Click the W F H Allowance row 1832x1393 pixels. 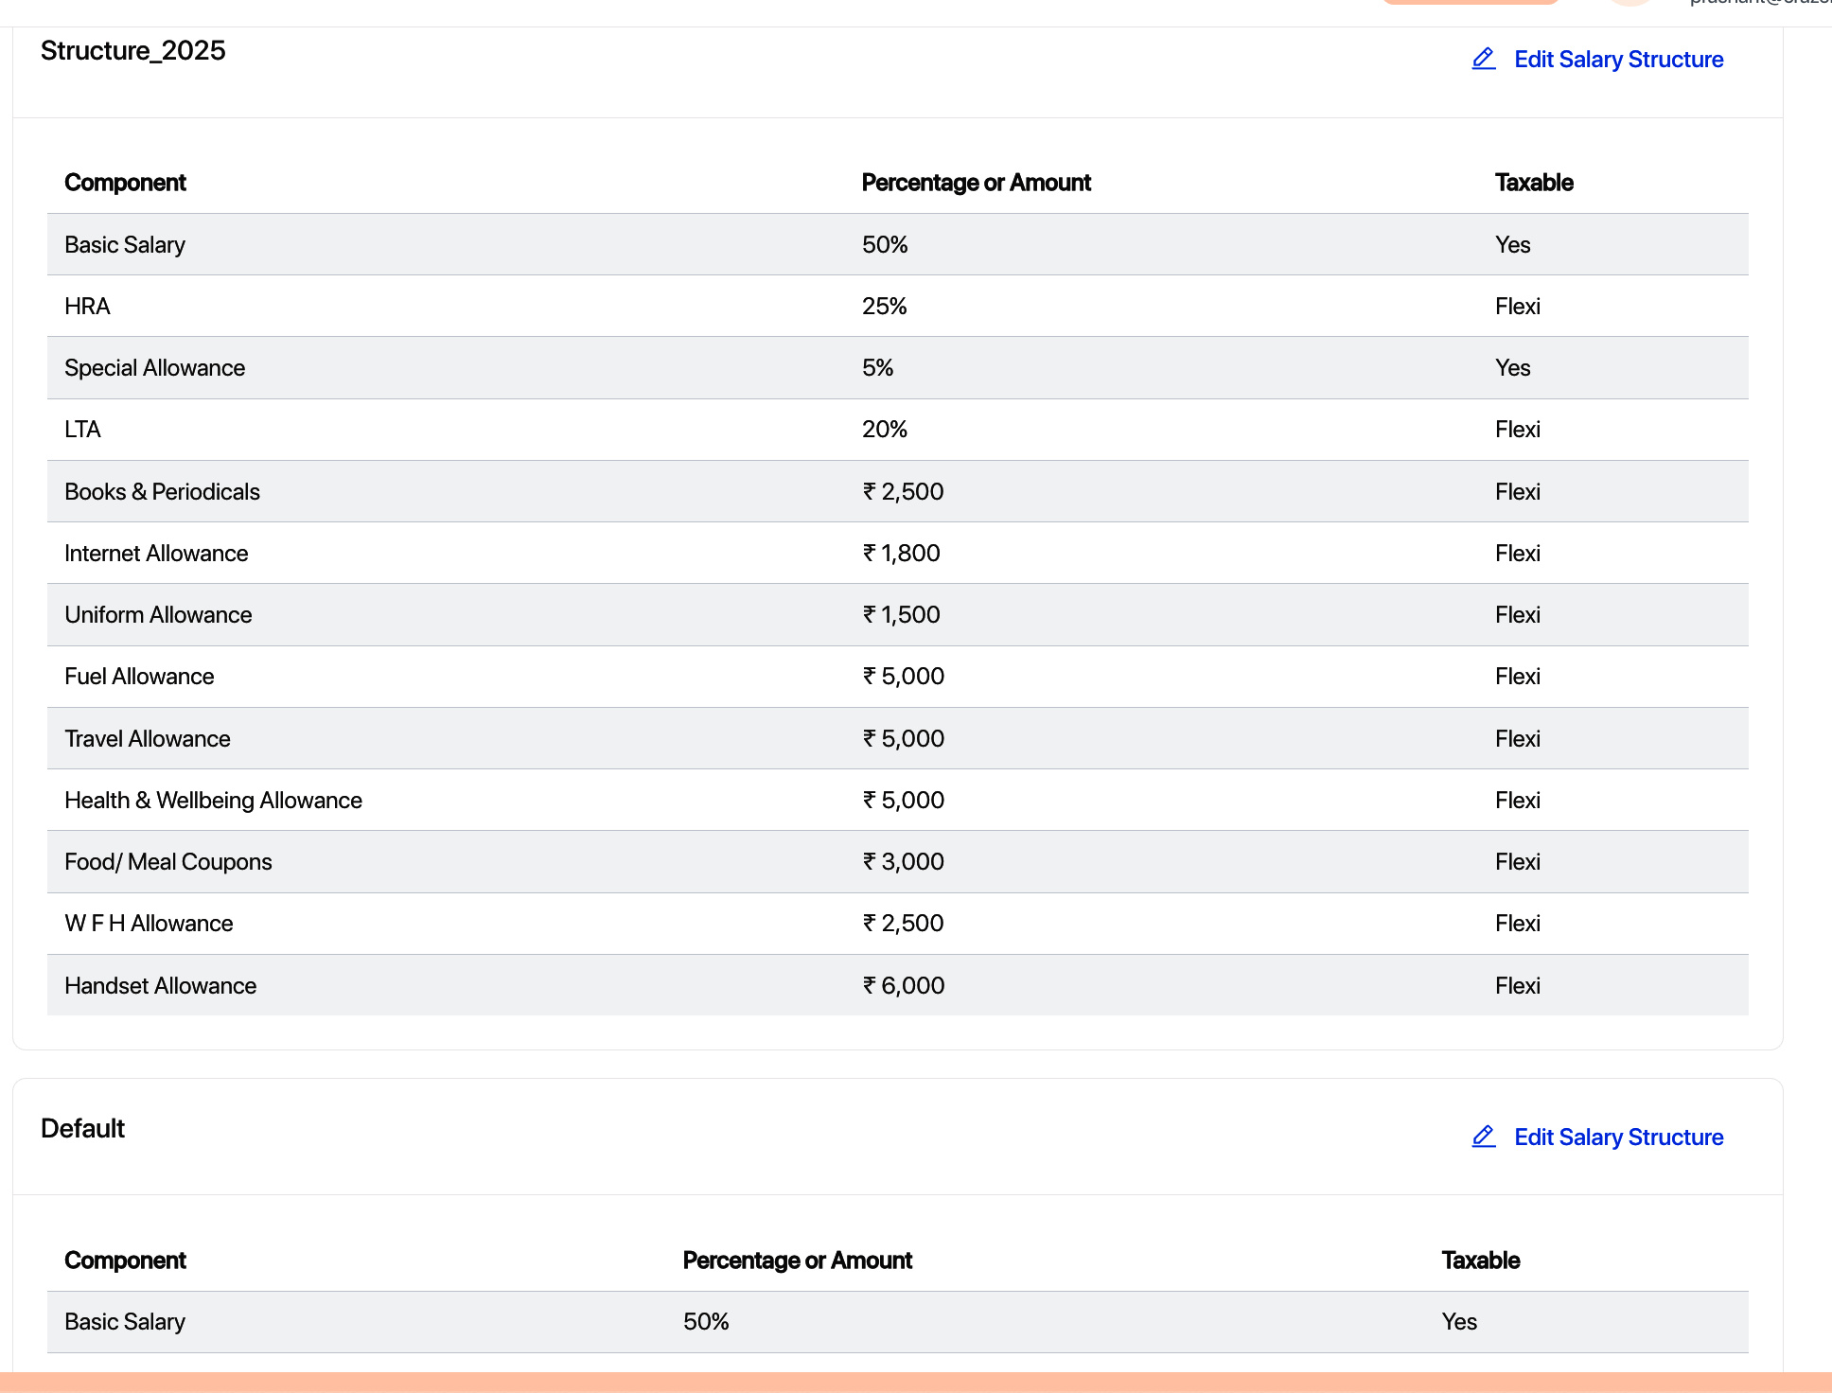tap(149, 924)
